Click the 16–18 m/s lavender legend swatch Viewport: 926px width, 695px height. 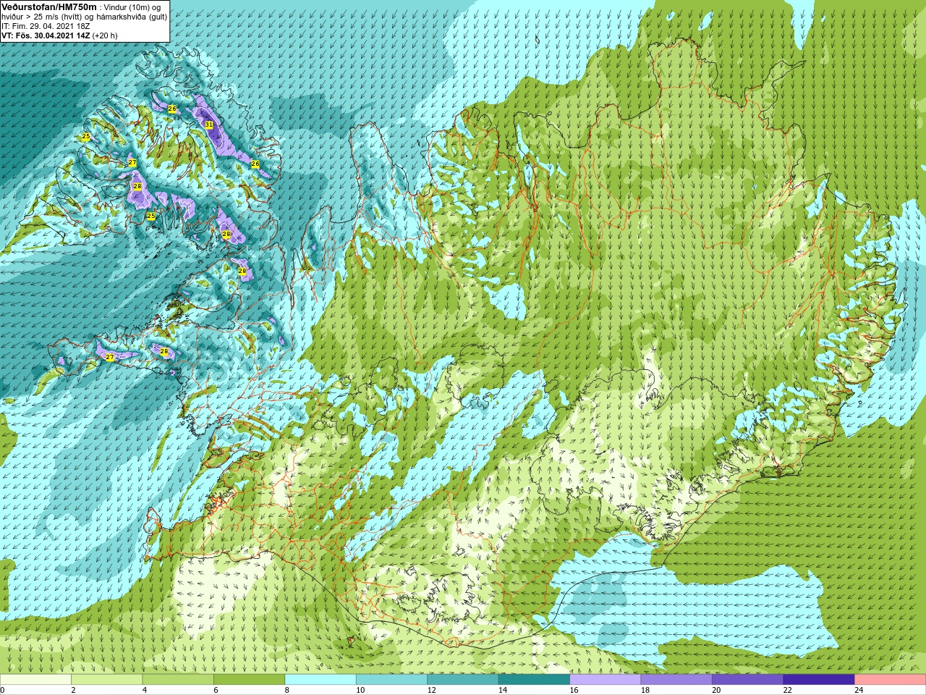pos(606,680)
